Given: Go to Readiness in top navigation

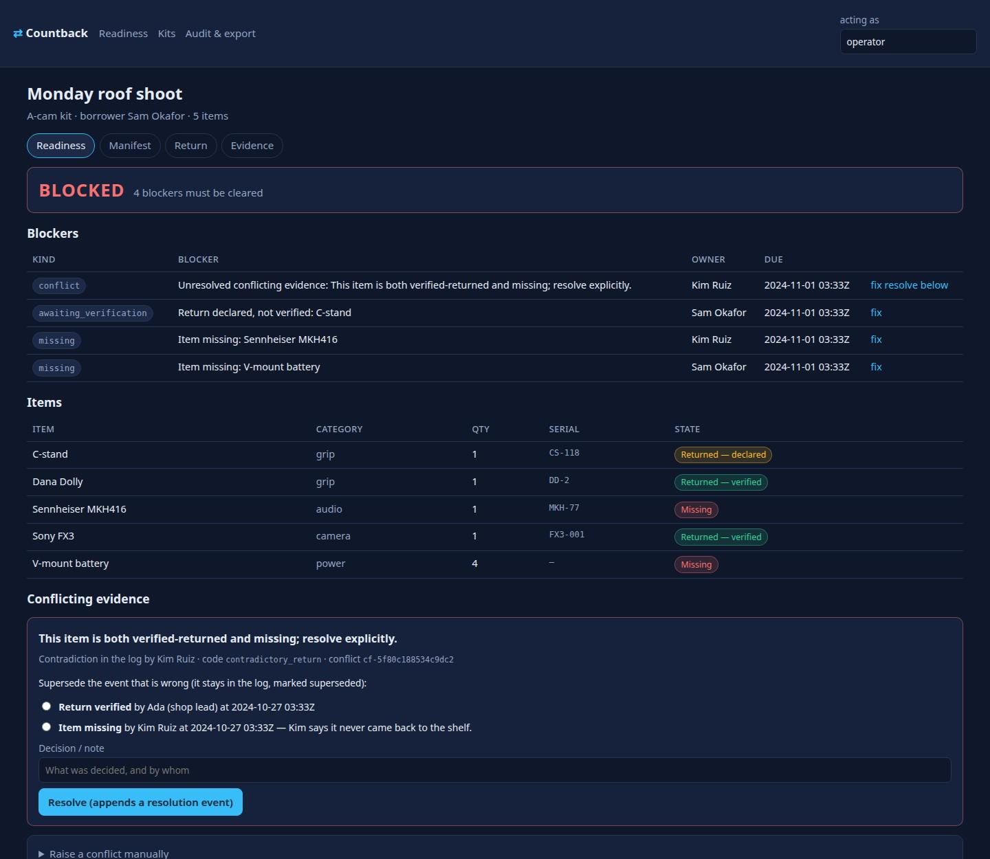Looking at the screenshot, I should point(123,34).
